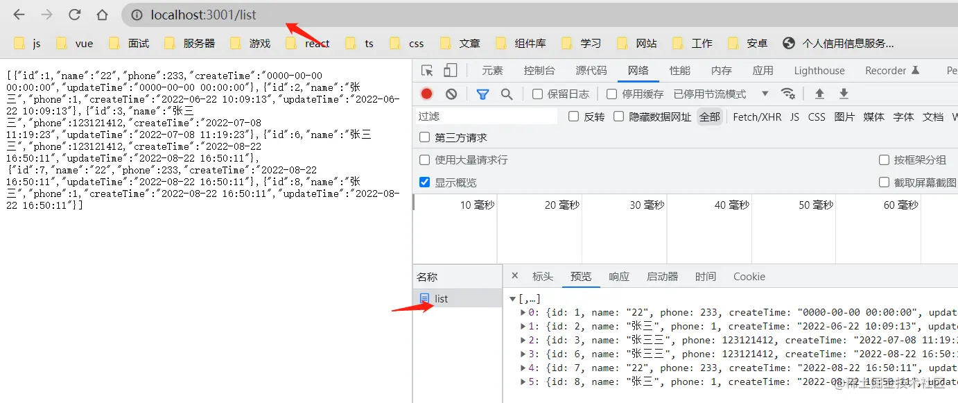Image resolution: width=958 pixels, height=403 pixels.
Task: Open the css bookmarks folder
Action: 407,43
